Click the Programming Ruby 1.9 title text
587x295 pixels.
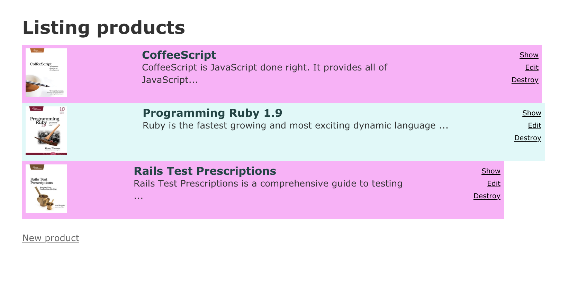coord(213,113)
